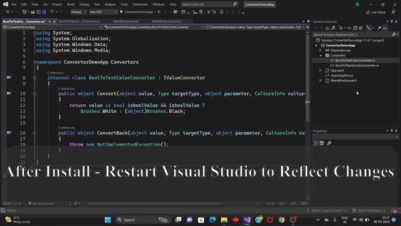Toggle Preview Selected Items in Solution Explorer
Viewport: 401px width, 226px height.
(x=385, y=28)
